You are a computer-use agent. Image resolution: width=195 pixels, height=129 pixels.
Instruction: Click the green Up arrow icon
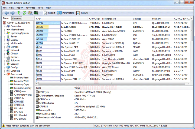click(19, 13)
